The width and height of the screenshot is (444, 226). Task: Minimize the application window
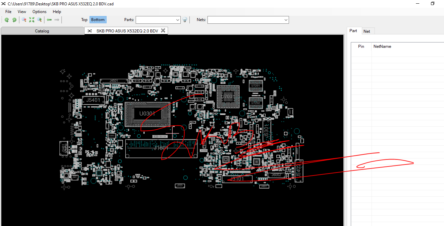(418, 3)
